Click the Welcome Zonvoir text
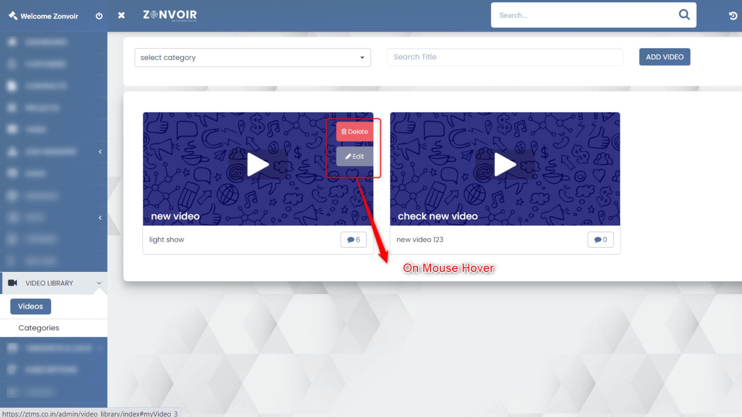 pos(49,16)
